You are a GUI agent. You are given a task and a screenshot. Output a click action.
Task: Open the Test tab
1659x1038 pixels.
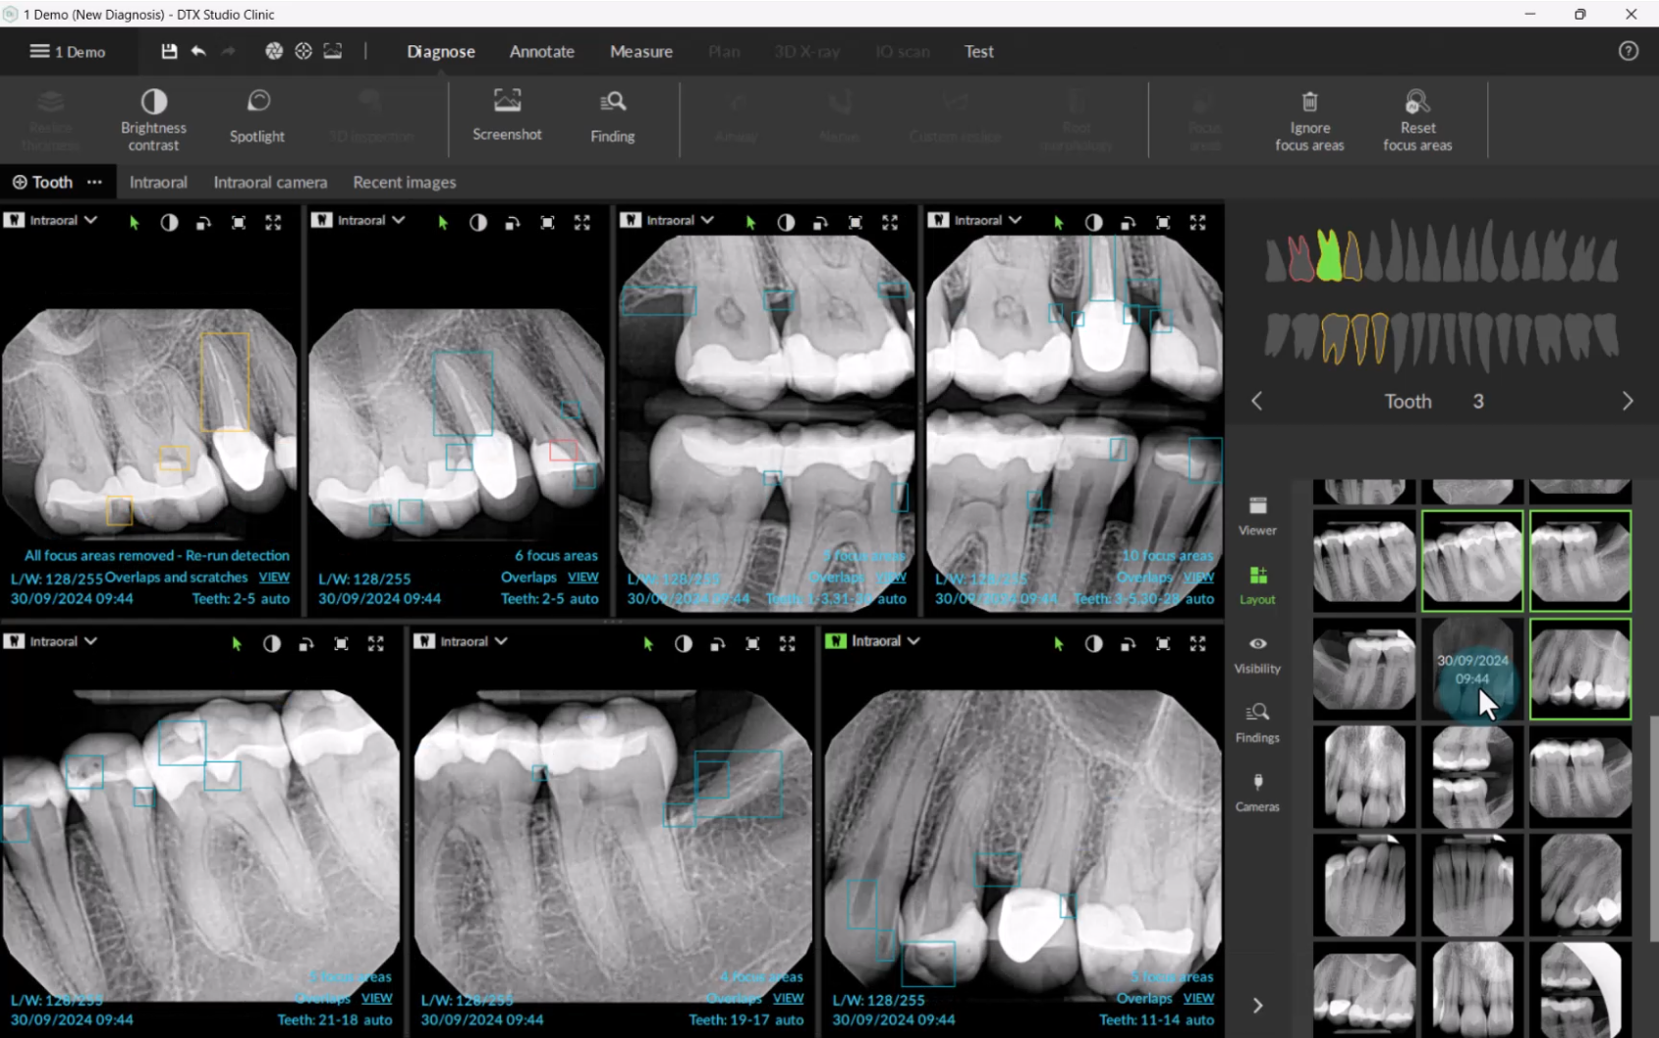[x=978, y=51]
